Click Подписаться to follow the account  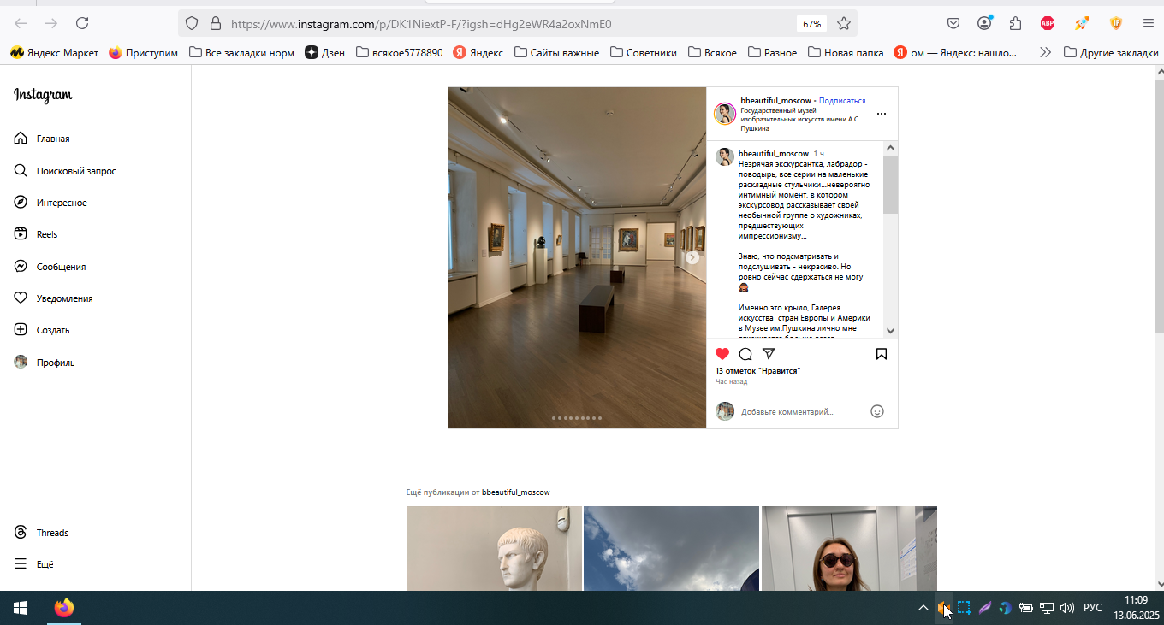click(x=842, y=101)
